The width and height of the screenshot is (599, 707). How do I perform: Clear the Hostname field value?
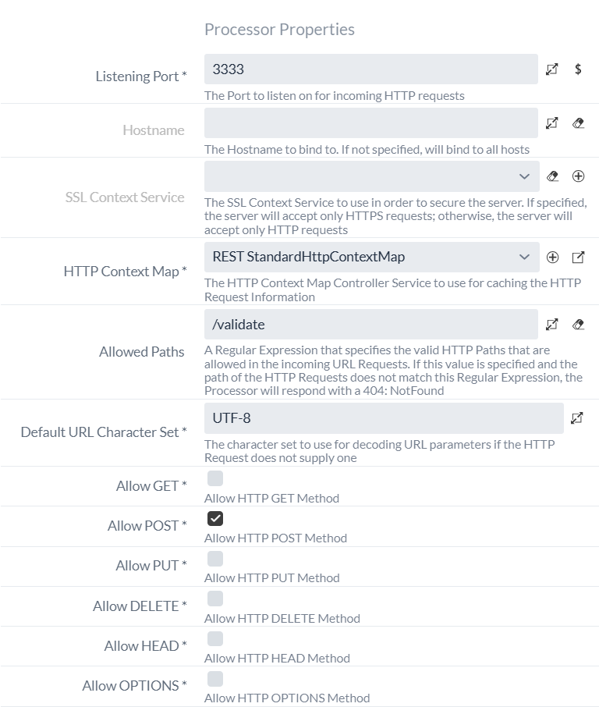pyautogui.click(x=578, y=123)
